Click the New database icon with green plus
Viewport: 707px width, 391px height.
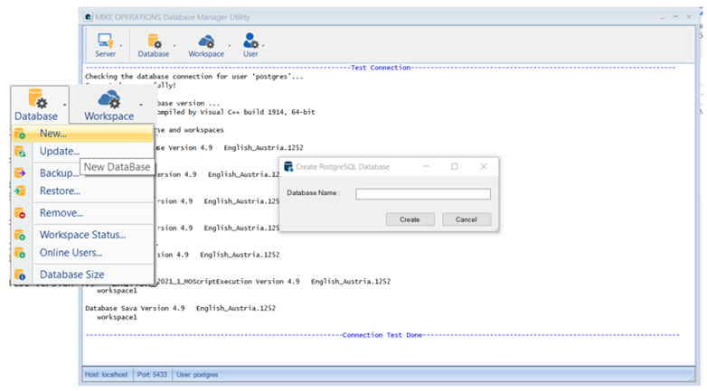(20, 134)
